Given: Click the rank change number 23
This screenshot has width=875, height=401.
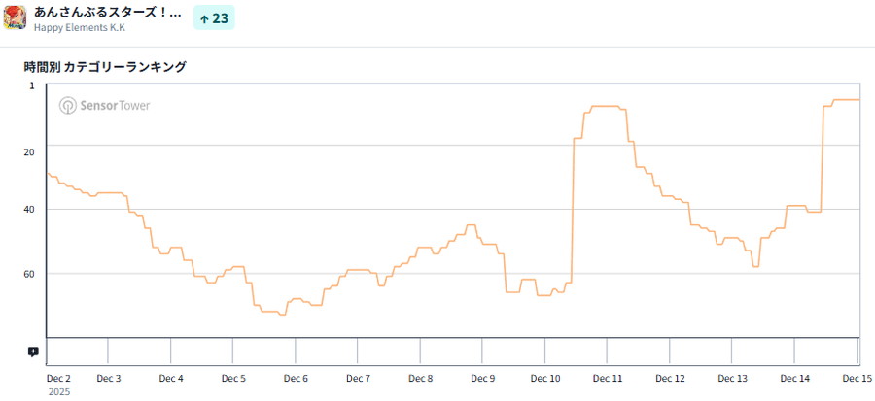Looking at the screenshot, I should (221, 18).
